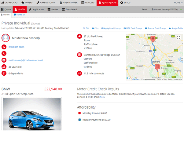184x151 pixels.
Task: Click 'Dunston Business Village Dunston' address line
Action: tap(102, 55)
